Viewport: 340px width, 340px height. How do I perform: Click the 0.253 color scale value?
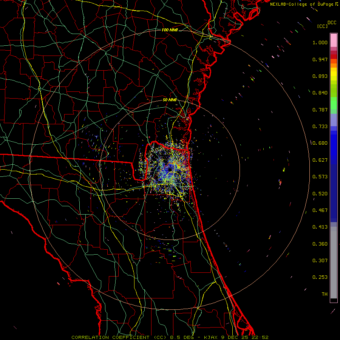coord(320,277)
